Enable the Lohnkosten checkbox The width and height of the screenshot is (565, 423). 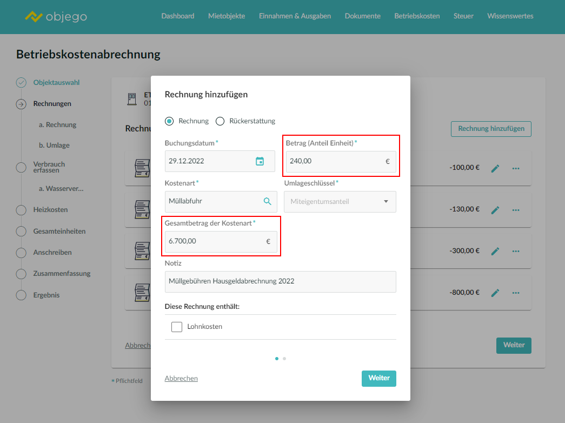point(177,327)
